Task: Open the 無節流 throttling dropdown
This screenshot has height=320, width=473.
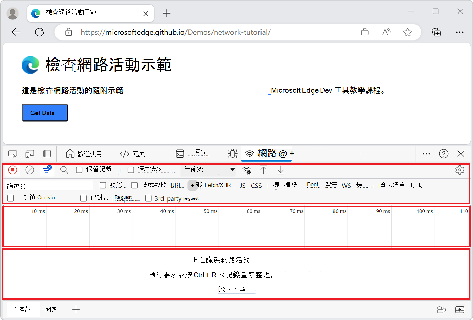Action: (207, 170)
